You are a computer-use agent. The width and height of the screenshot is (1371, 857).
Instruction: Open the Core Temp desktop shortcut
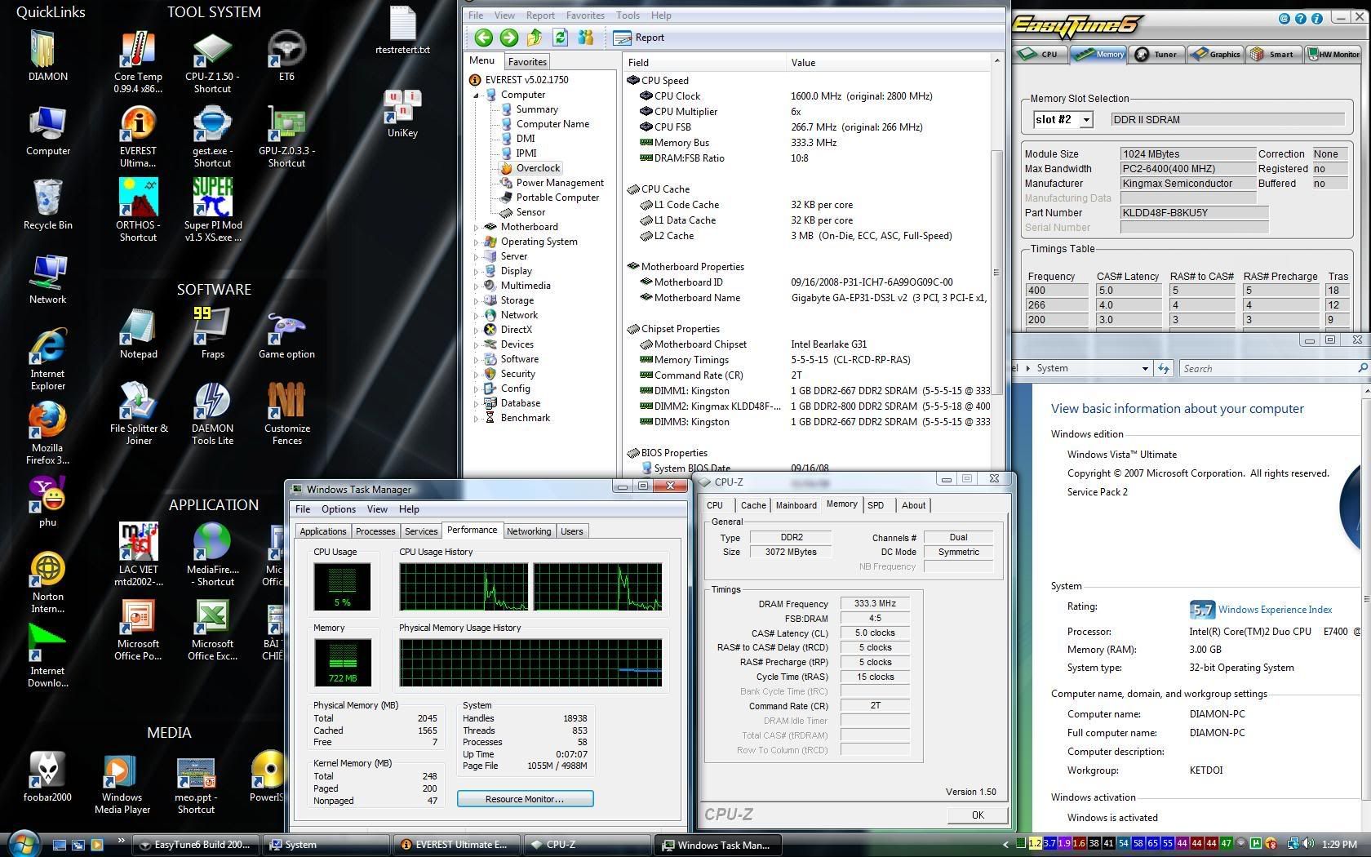point(138,61)
